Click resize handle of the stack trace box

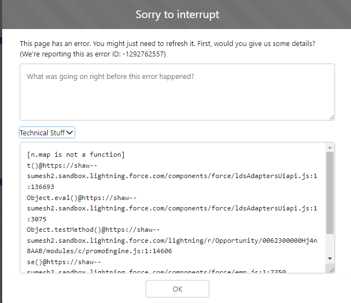click(x=331, y=270)
